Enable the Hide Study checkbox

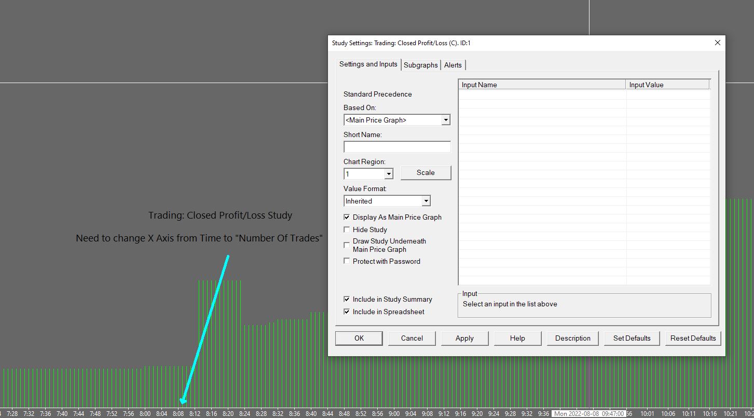click(347, 230)
